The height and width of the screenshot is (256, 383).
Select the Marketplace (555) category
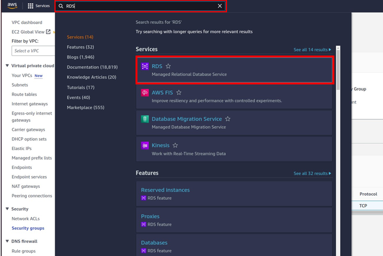pyautogui.click(x=86, y=107)
